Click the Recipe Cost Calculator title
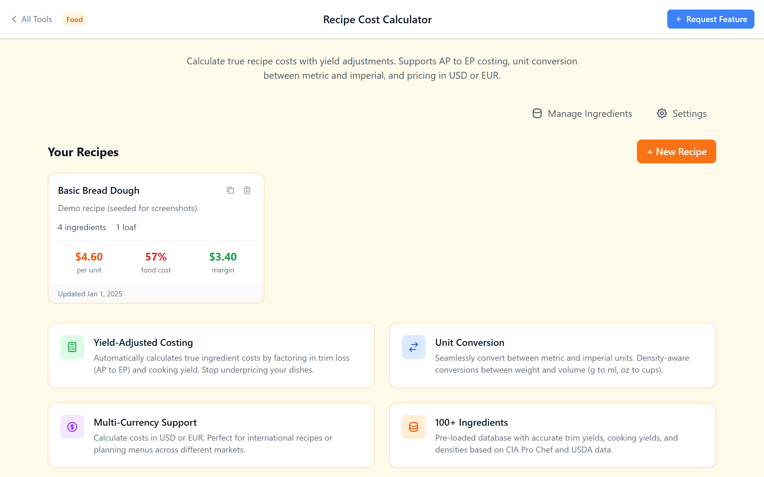This screenshot has width=764, height=477. [378, 19]
